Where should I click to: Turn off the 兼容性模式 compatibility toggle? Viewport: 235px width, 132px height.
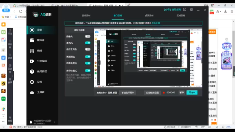click(x=88, y=70)
